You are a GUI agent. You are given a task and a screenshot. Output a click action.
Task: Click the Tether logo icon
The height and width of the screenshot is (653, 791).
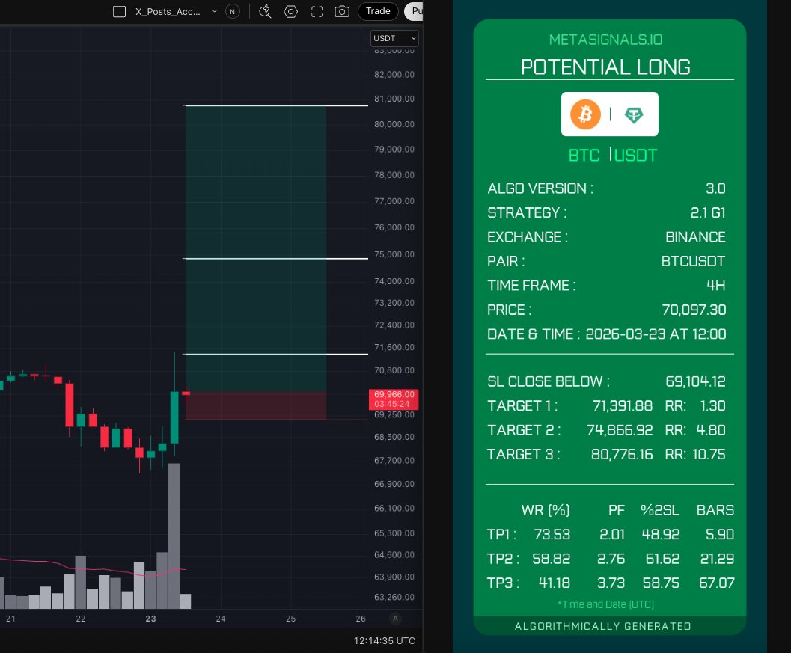point(634,115)
